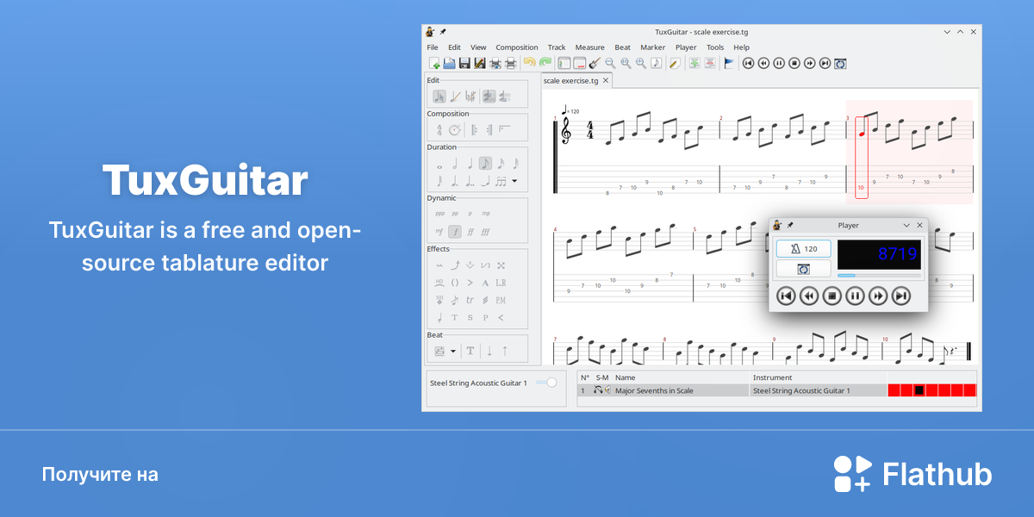Screen dimensions: 1034x517
Task: Click tempo 120 button in Player
Action: tap(804, 248)
